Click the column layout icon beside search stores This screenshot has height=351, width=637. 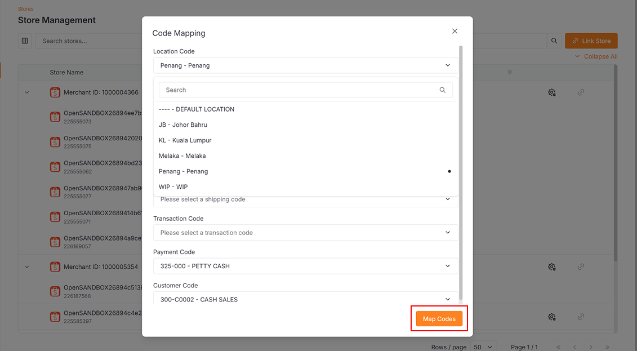tap(25, 41)
